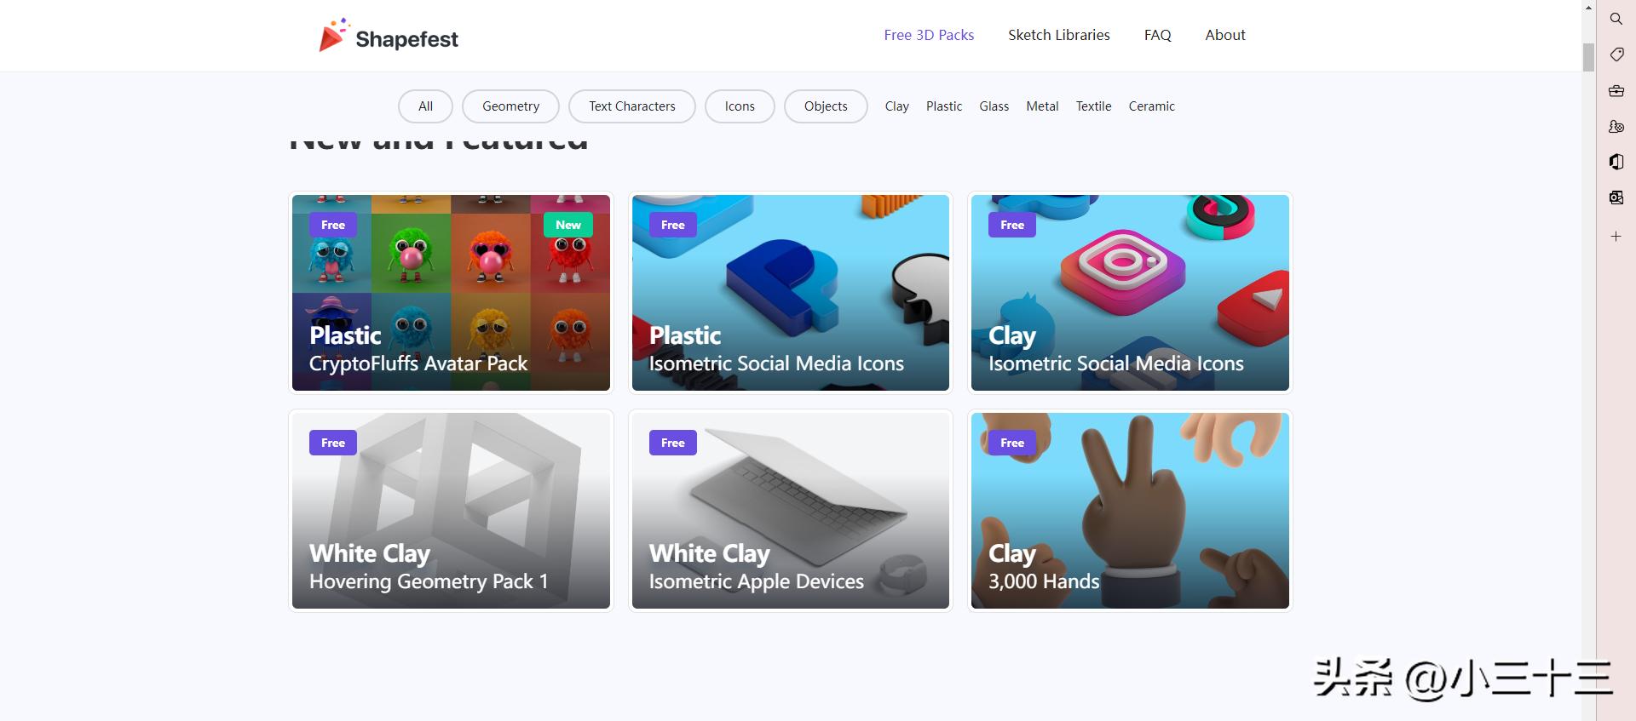The image size is (1636, 721).
Task: Open Clay Isometric Social Media Icons card
Action: 1130,293
